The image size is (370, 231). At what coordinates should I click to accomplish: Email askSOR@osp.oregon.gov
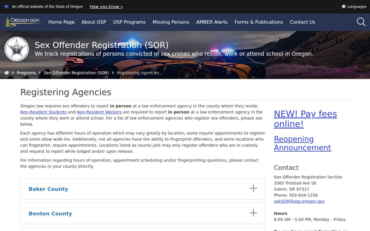click(299, 201)
